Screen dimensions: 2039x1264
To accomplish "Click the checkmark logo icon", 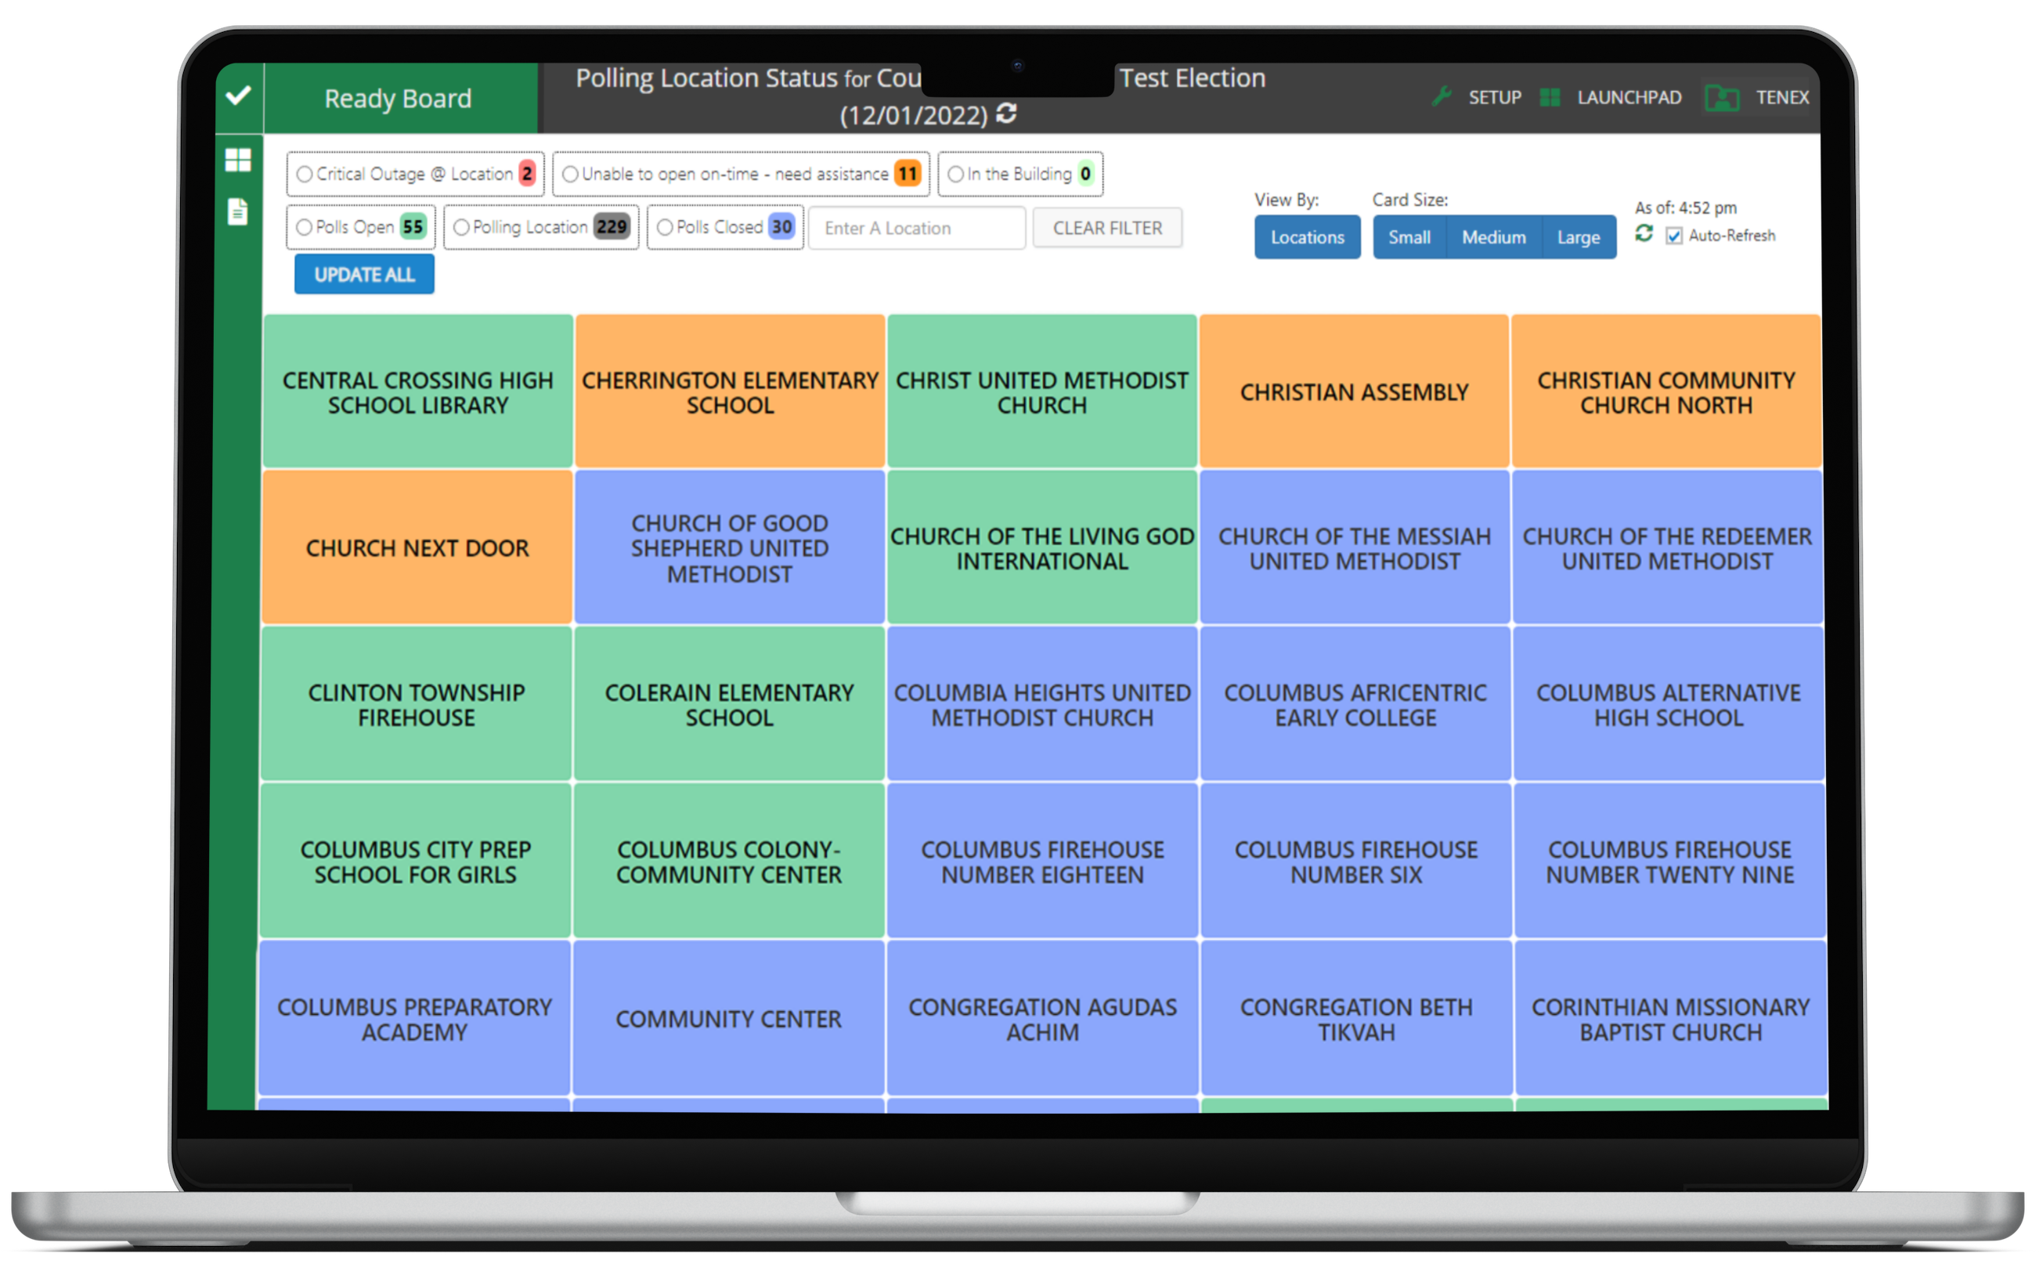I will pyautogui.click(x=238, y=96).
